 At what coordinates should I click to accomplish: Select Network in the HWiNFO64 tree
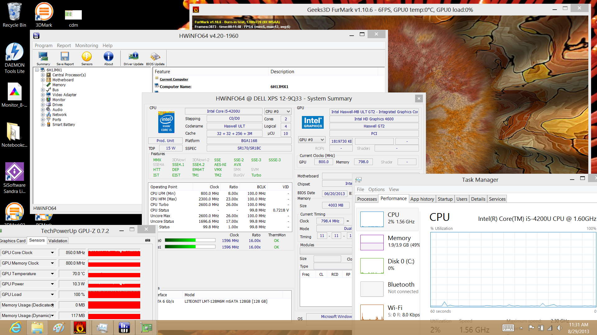(x=59, y=115)
